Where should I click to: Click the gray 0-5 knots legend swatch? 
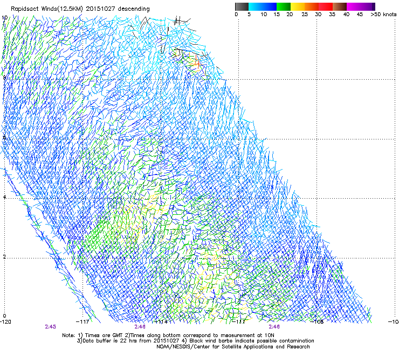point(242,6)
